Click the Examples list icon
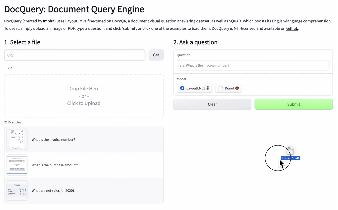338x210 pixels. tap(6, 122)
